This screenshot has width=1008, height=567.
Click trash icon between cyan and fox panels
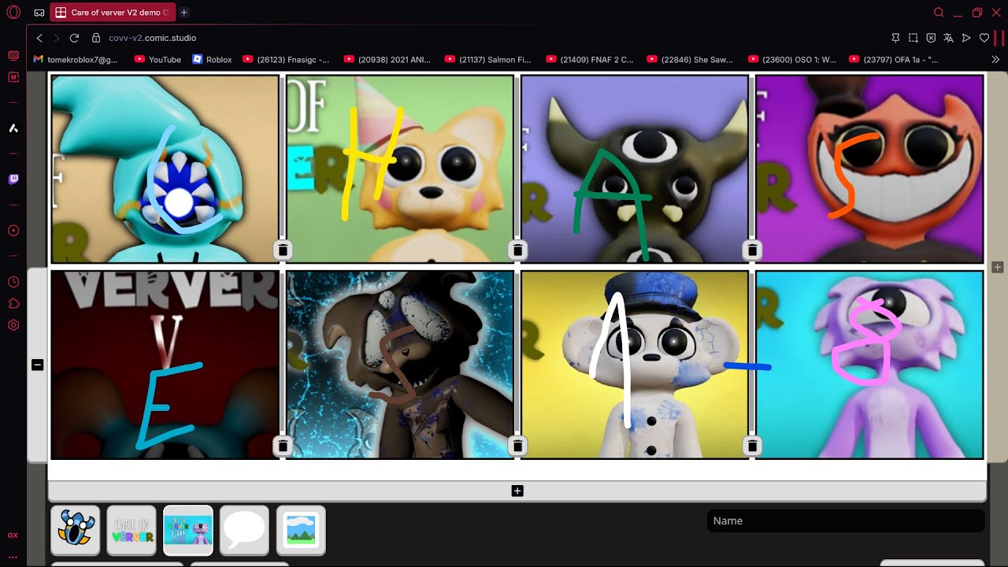click(x=283, y=250)
